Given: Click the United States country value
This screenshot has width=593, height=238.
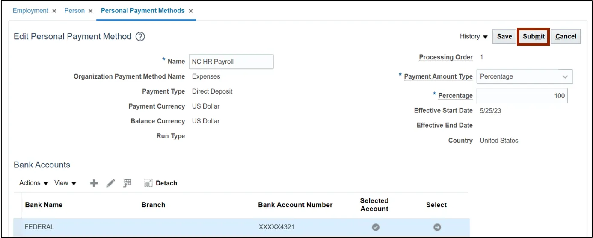Looking at the screenshot, I should point(499,141).
